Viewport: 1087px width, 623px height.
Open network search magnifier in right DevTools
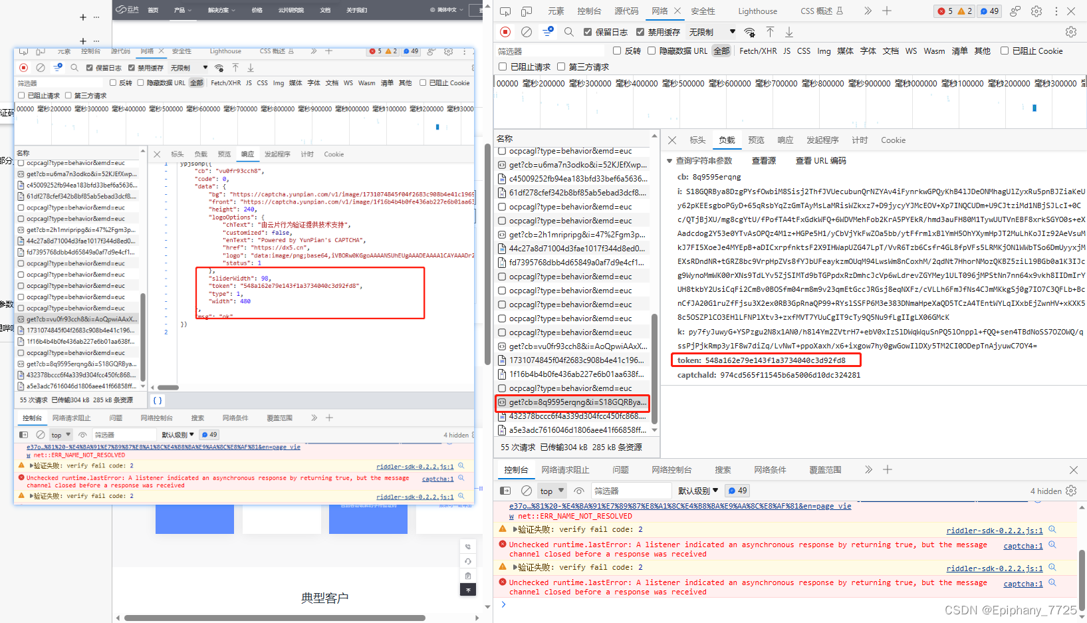point(569,32)
